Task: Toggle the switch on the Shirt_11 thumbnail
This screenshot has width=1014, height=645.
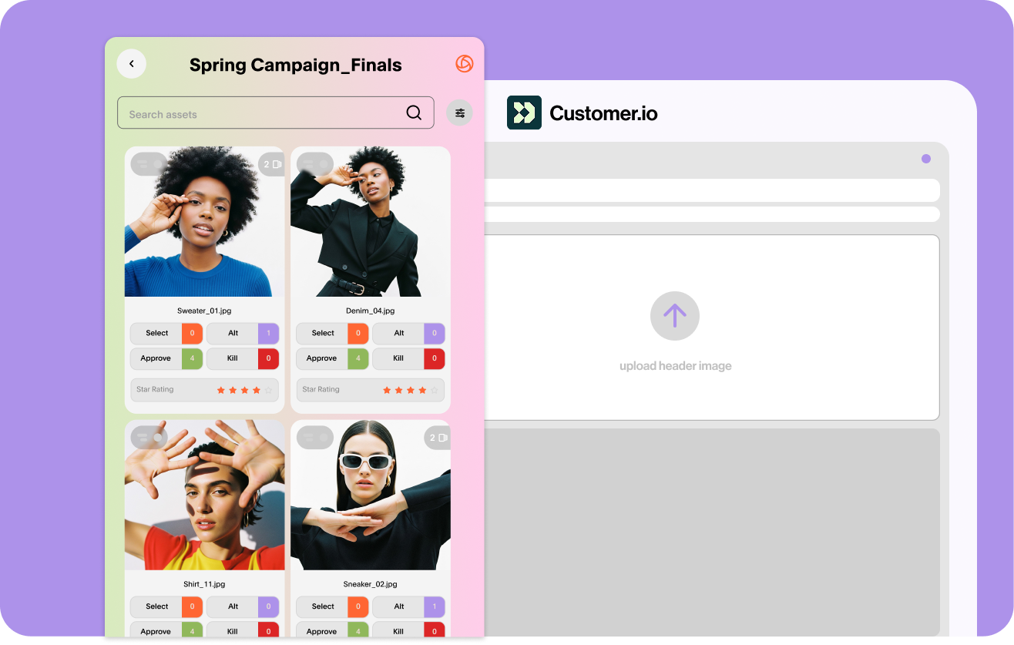Action: (x=149, y=438)
